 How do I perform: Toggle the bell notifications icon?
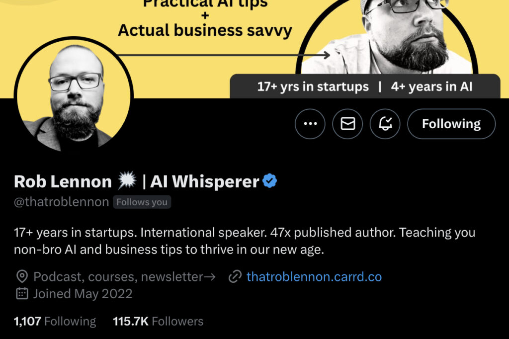(x=385, y=124)
